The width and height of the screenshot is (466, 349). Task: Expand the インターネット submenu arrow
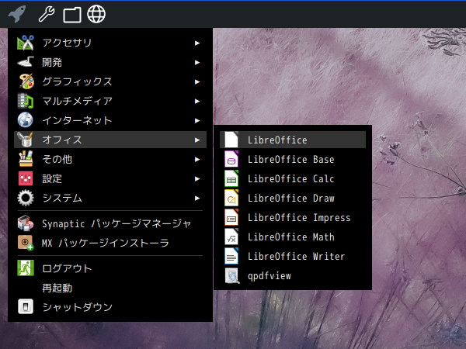pyautogui.click(x=197, y=120)
